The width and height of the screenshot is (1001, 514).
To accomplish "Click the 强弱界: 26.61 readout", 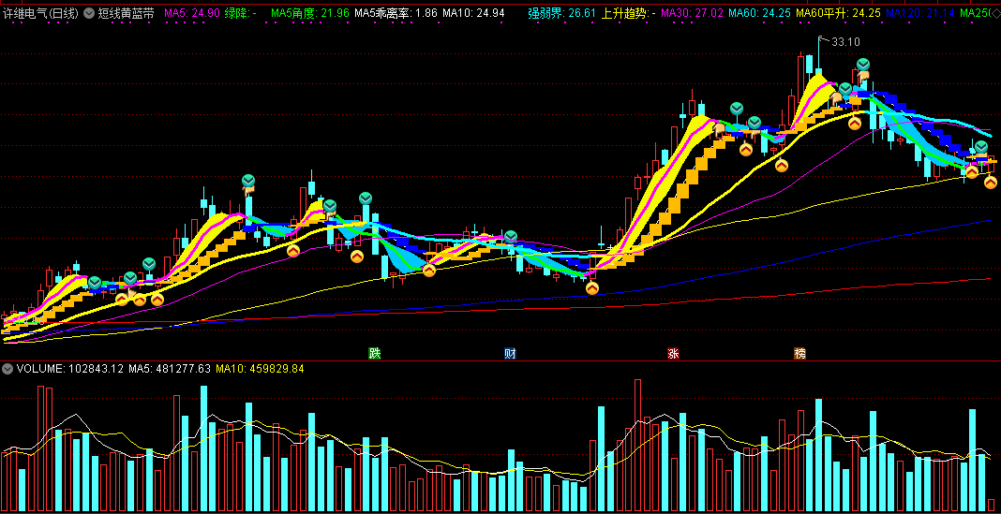I will [x=562, y=13].
